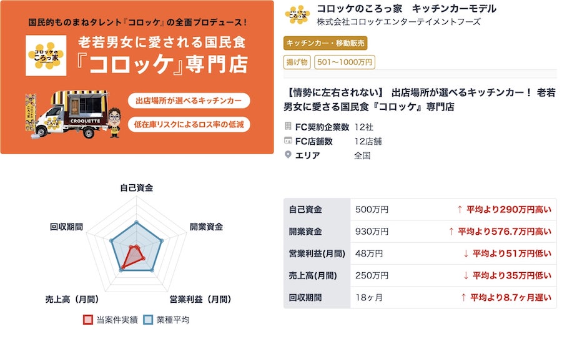Toggle the 業種平均 legend item
Screen dimensions: 562x339
(166, 320)
